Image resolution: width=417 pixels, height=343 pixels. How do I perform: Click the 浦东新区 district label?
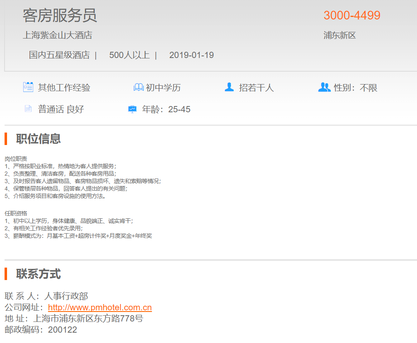pyautogui.click(x=340, y=35)
